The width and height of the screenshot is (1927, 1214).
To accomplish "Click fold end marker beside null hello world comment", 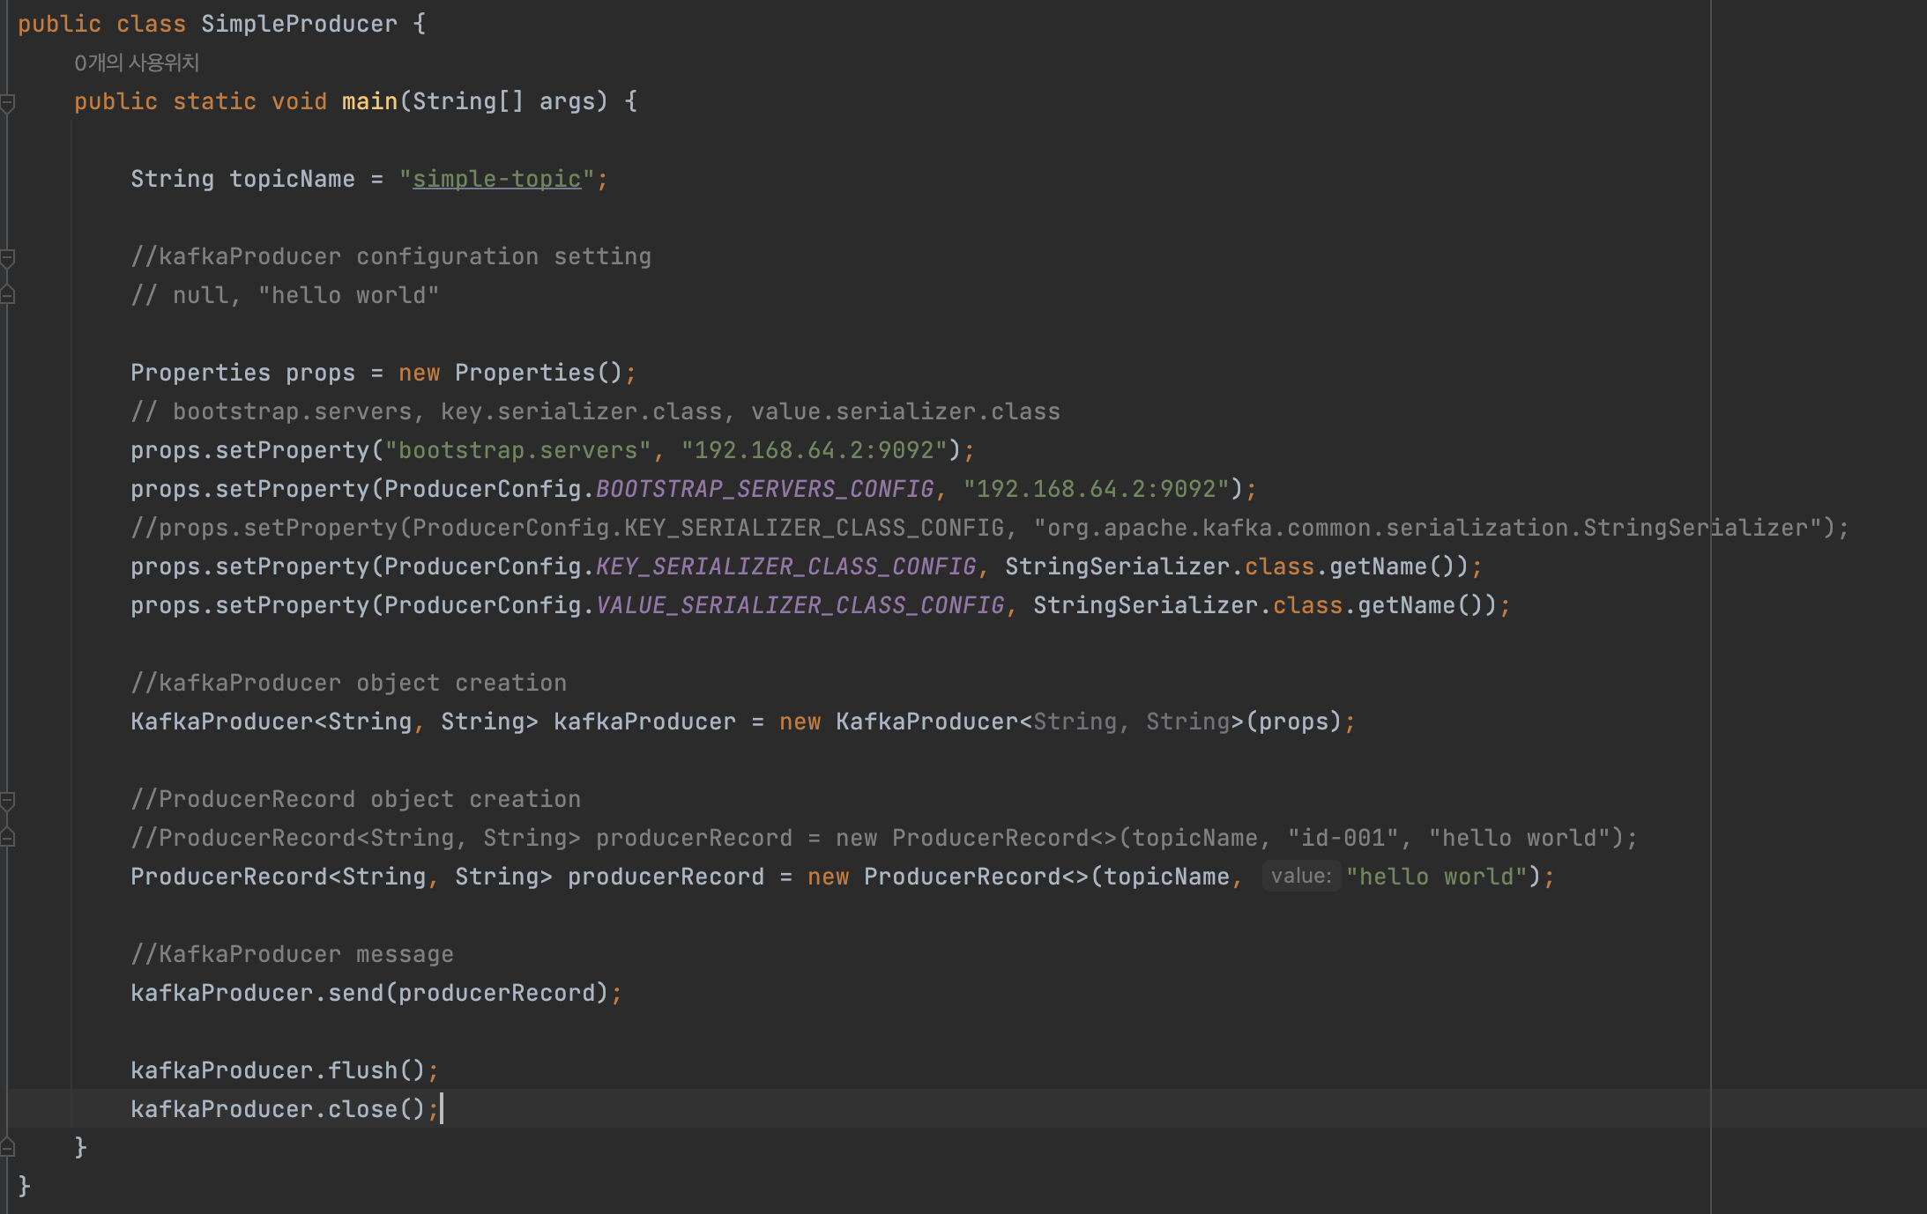I will tap(7, 296).
